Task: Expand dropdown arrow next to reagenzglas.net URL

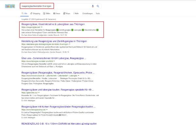Action: (42, 27)
